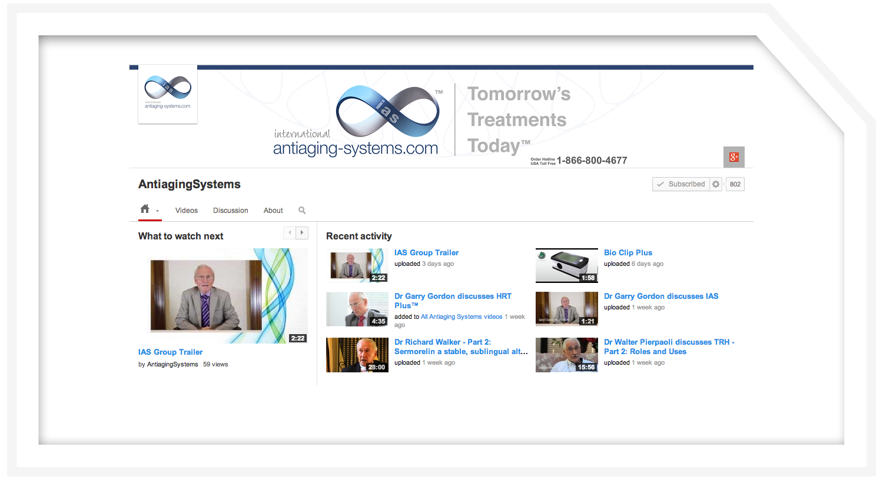The height and width of the screenshot is (480, 883).
Task: Click the antiaging-systems.com banner logo
Action: pos(357,121)
